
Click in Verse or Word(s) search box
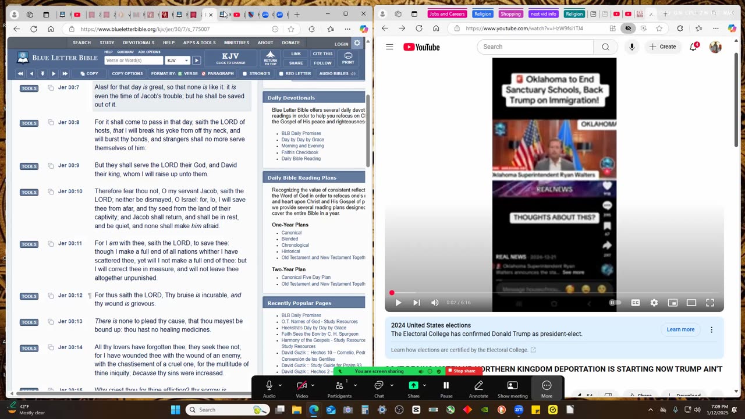pyautogui.click(x=133, y=61)
